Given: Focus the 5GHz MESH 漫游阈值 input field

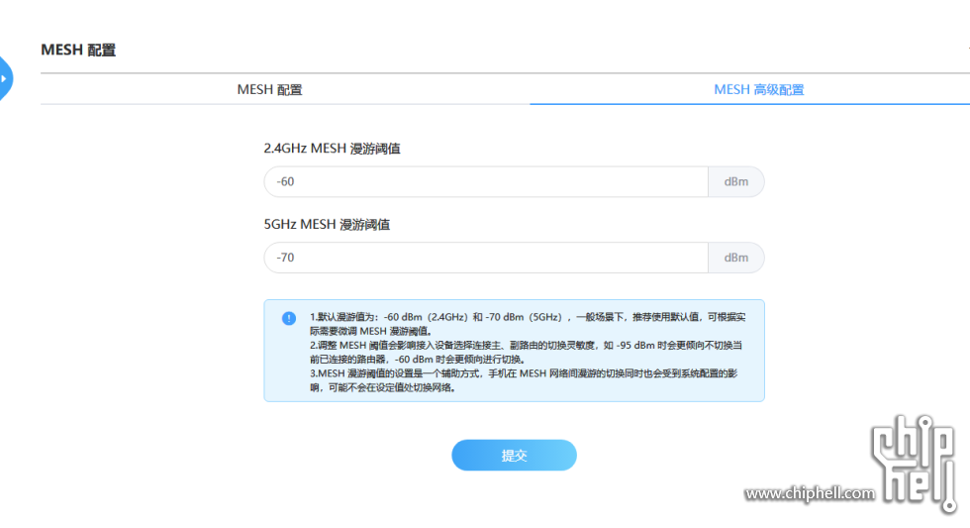Looking at the screenshot, I should [485, 258].
